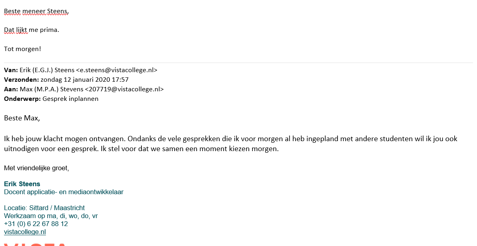477x246 pixels.
Task: Open the vistacollege.nl signature link
Action: click(25, 232)
